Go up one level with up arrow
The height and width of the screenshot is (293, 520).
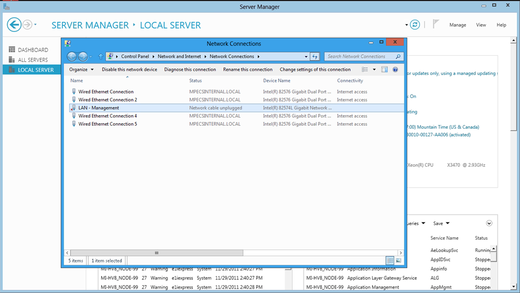(x=101, y=57)
